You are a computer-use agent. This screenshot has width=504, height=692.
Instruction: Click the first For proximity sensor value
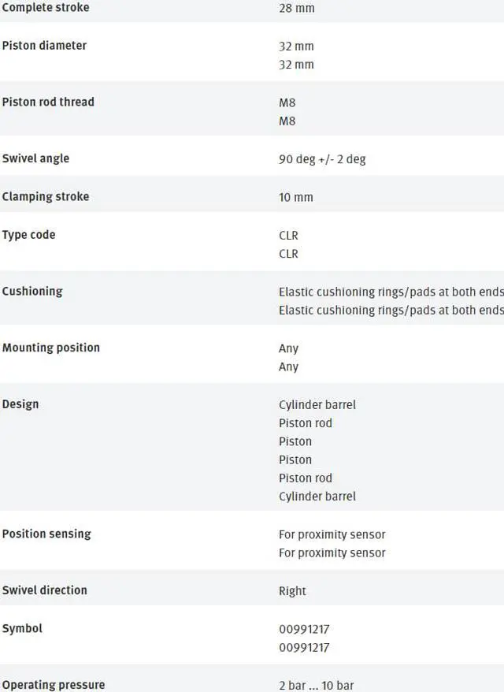click(332, 534)
